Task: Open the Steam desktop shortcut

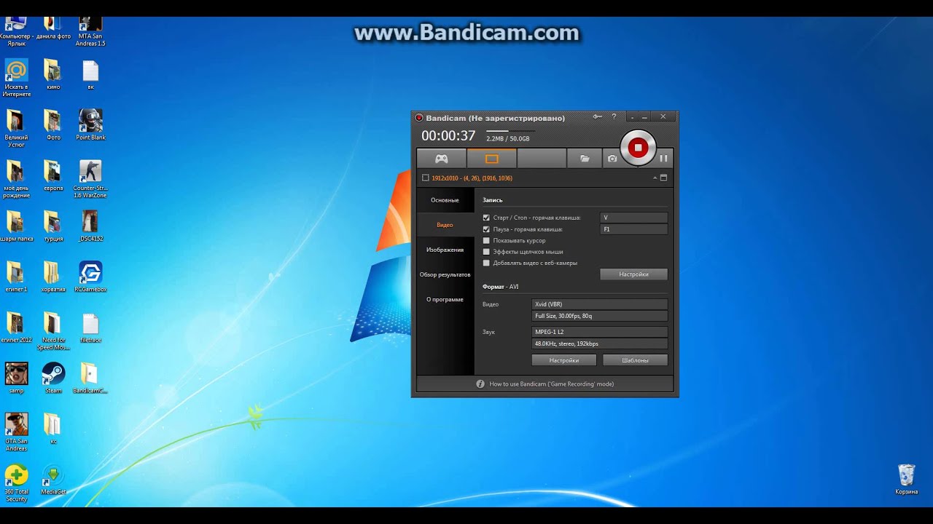Action: pos(53,378)
